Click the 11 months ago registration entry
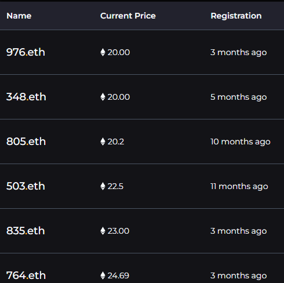284x283 pixels. pos(239,187)
